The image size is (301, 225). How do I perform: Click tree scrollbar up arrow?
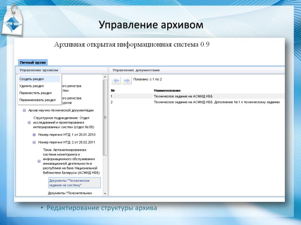click(105, 77)
